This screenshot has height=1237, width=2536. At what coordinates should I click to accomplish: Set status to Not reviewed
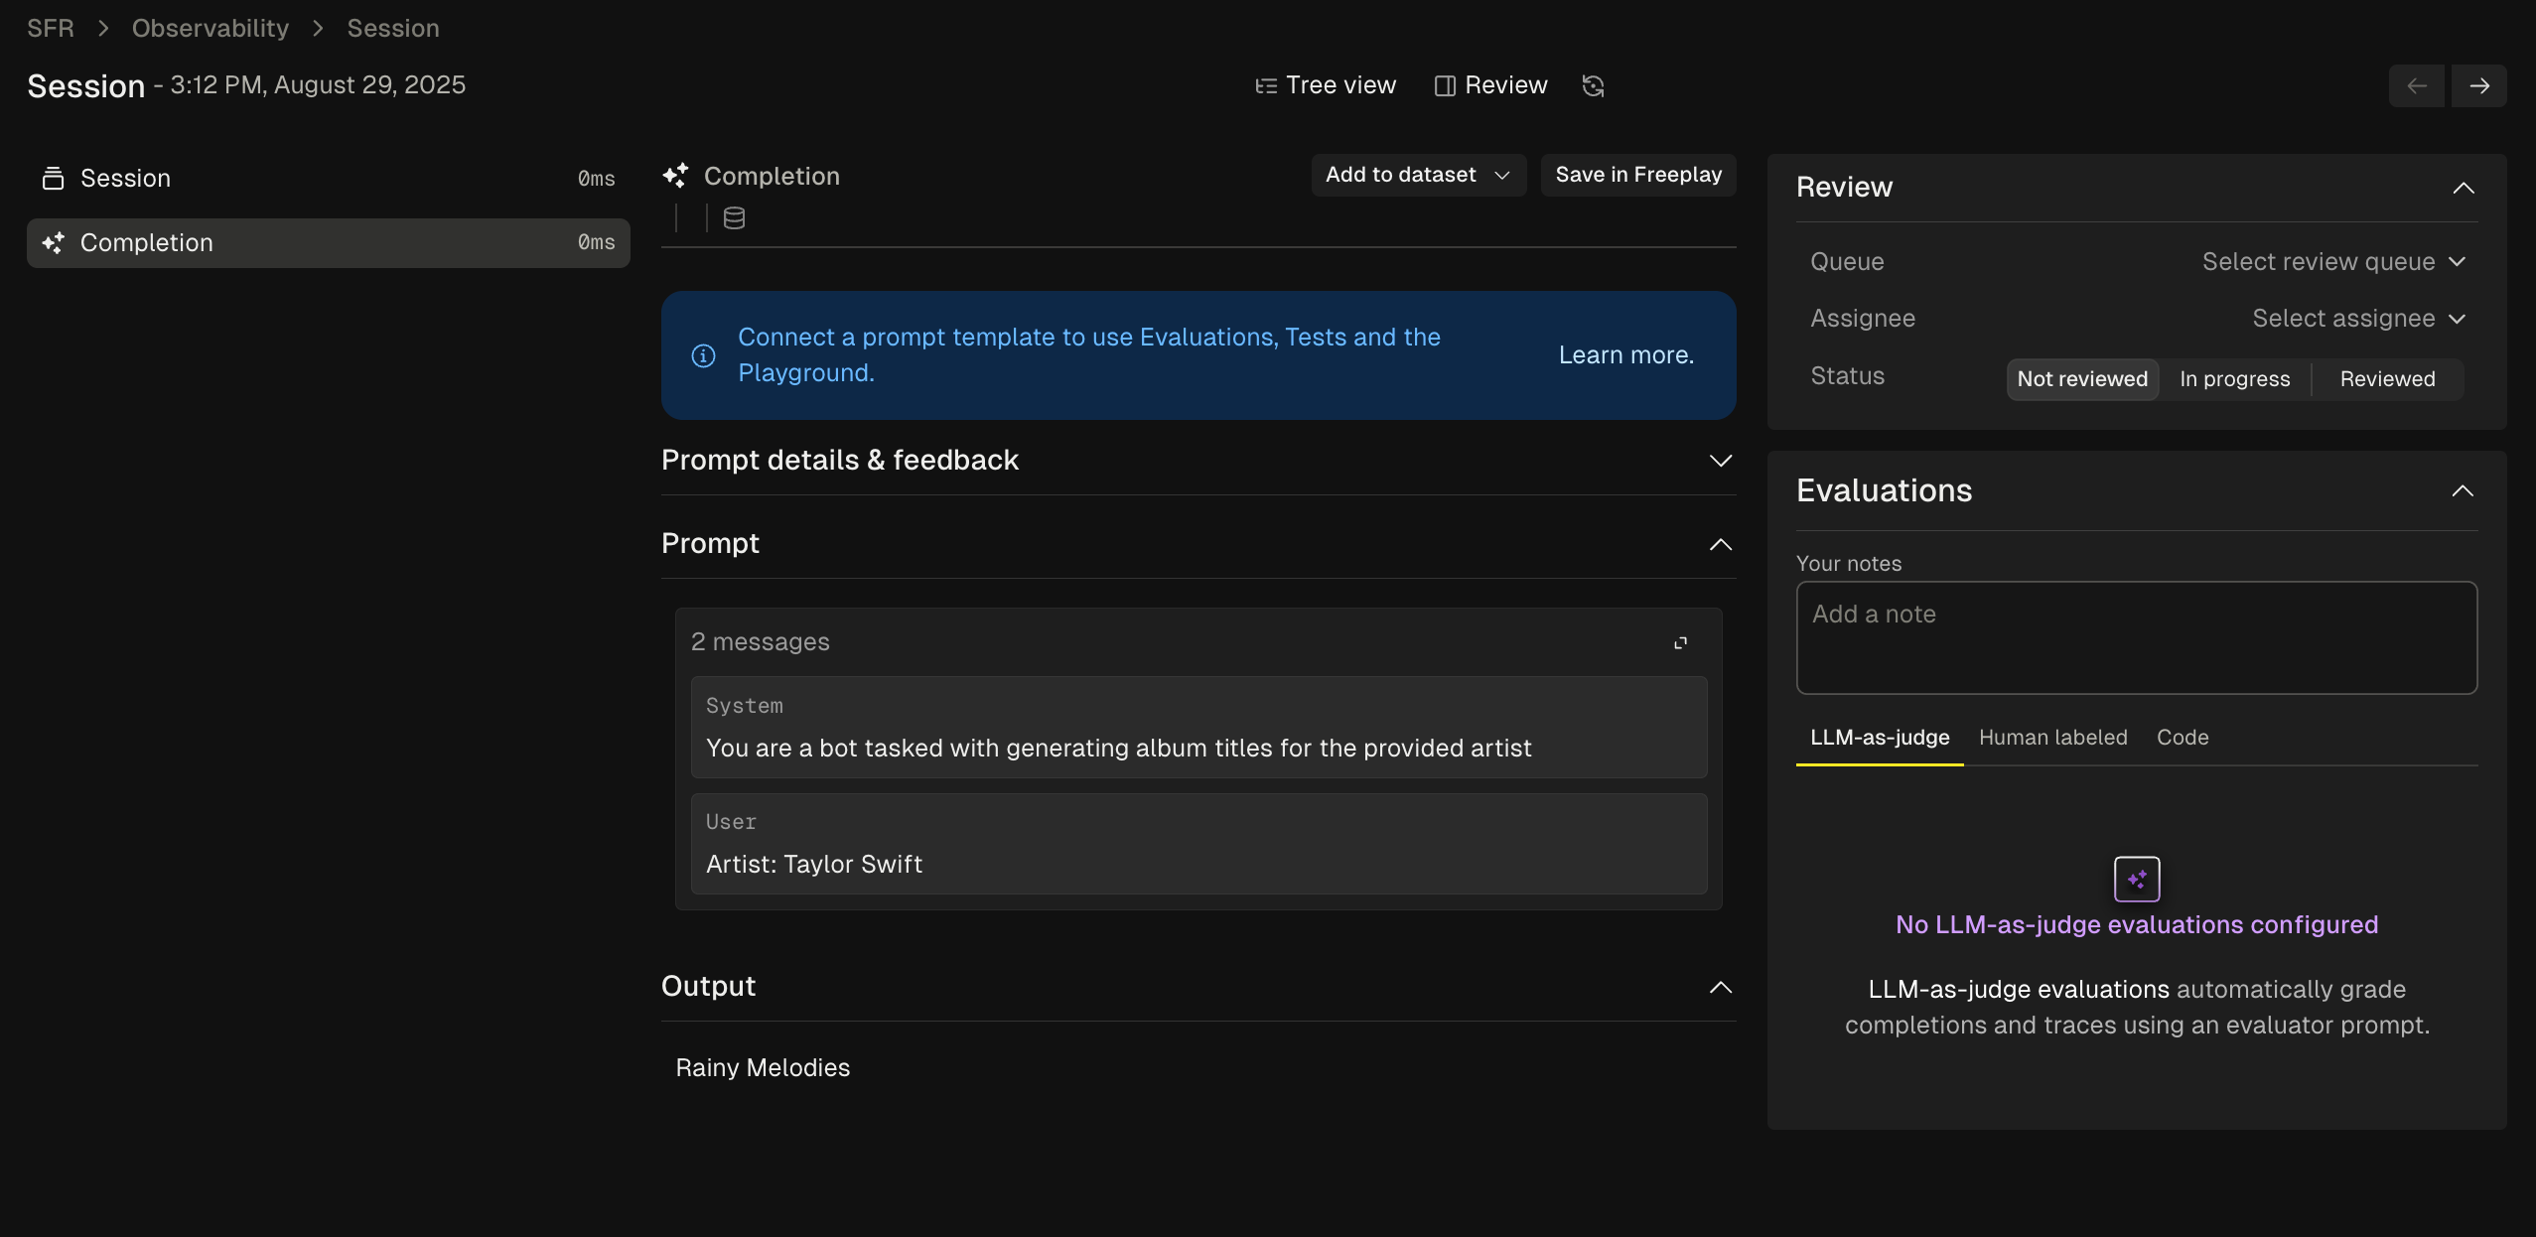point(2082,379)
